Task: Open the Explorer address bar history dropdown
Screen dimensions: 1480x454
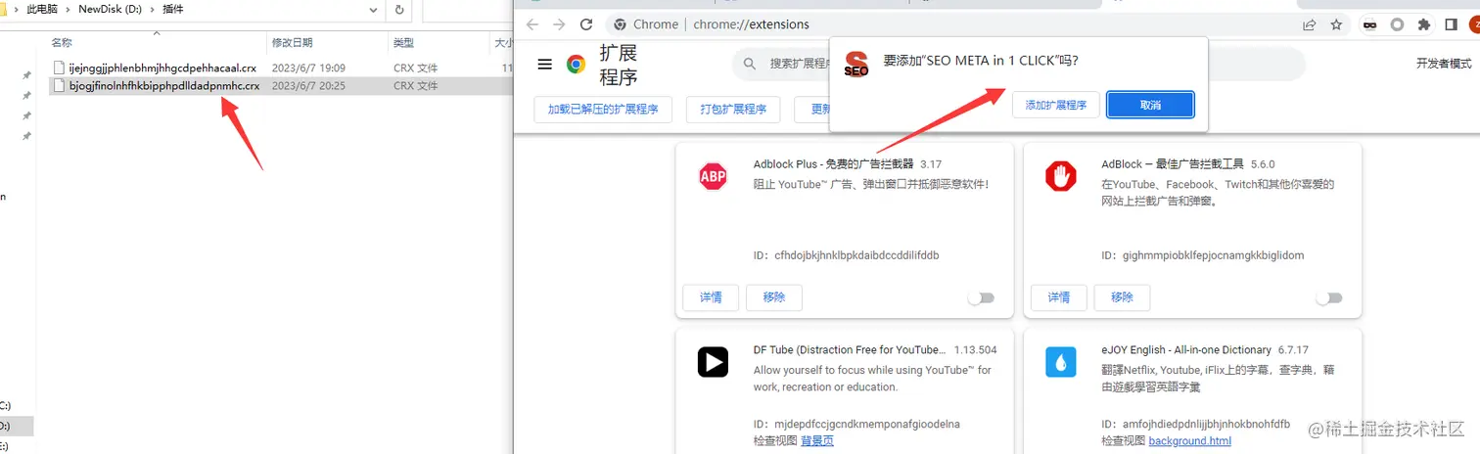Action: [x=374, y=10]
